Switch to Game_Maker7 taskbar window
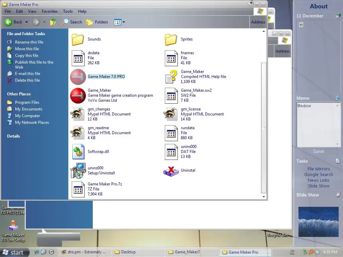Image resolution: width=343 pixels, height=257 pixels. [x=191, y=252]
